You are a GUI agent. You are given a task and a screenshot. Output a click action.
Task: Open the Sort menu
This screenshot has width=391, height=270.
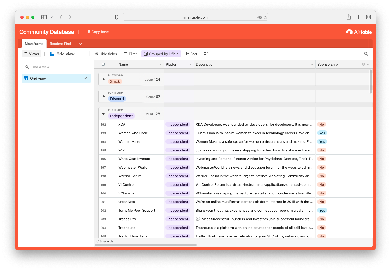[191, 54]
